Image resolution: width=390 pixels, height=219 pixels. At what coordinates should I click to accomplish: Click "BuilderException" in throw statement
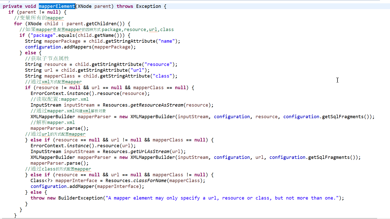pos(81,198)
